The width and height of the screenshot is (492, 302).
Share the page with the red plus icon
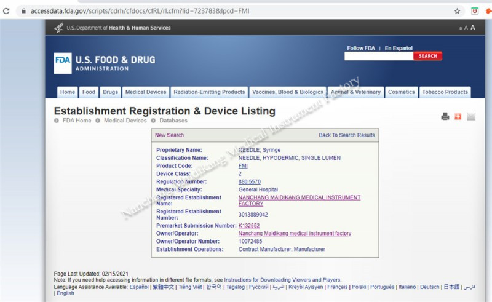(x=458, y=116)
